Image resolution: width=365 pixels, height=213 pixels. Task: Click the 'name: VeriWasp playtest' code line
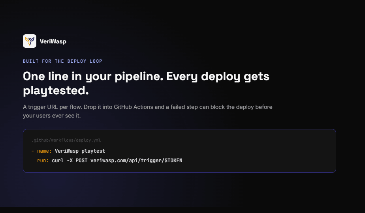pos(68,151)
